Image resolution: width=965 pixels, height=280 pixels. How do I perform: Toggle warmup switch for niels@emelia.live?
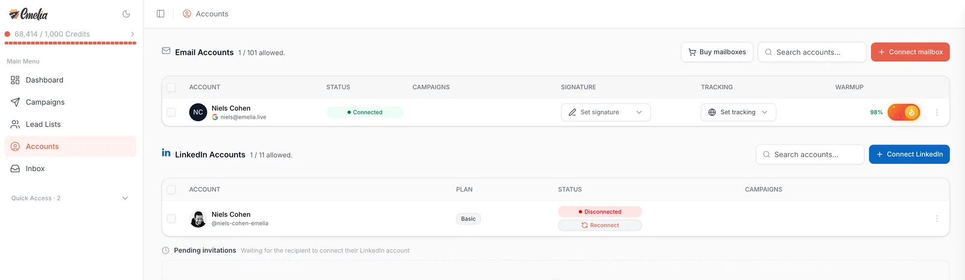903,113
